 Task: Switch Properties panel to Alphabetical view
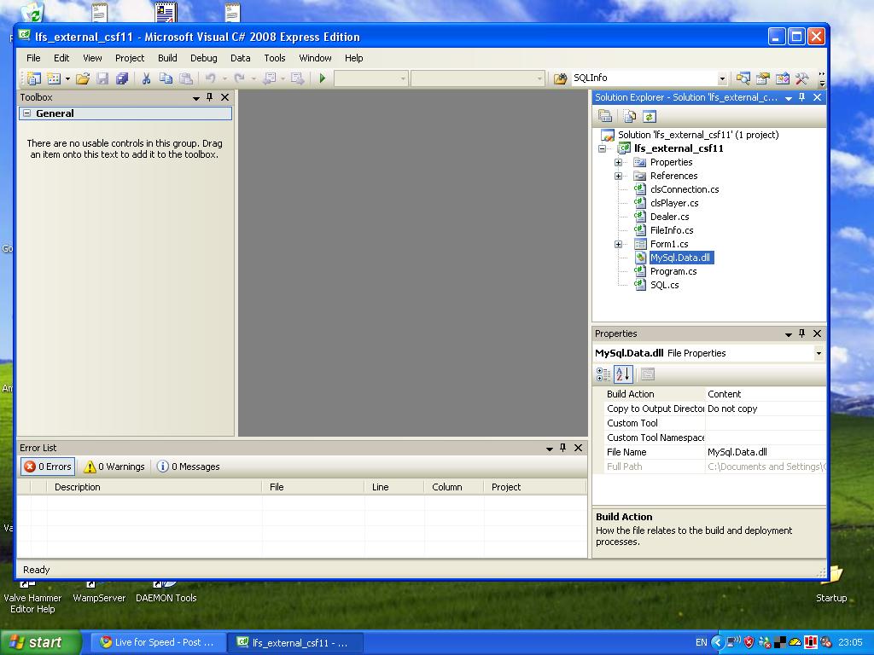coord(623,374)
